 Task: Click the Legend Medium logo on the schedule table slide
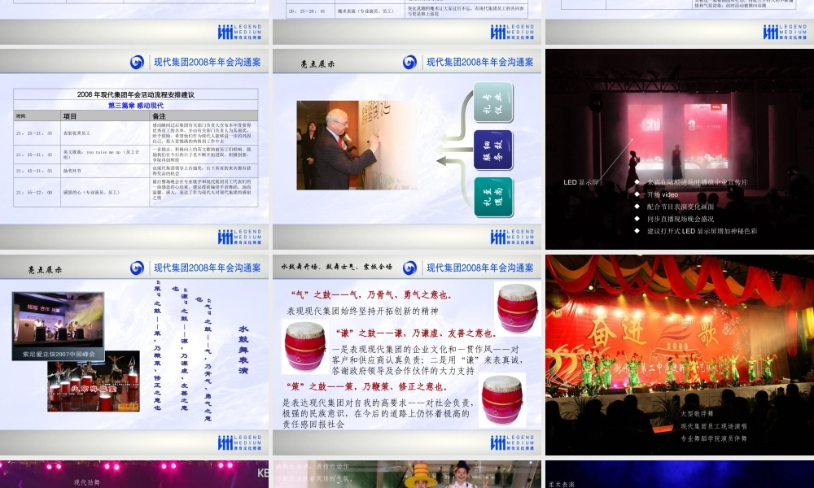(x=239, y=237)
